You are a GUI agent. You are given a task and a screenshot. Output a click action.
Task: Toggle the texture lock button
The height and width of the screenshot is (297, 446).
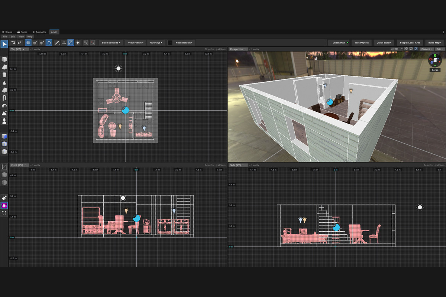4,206
